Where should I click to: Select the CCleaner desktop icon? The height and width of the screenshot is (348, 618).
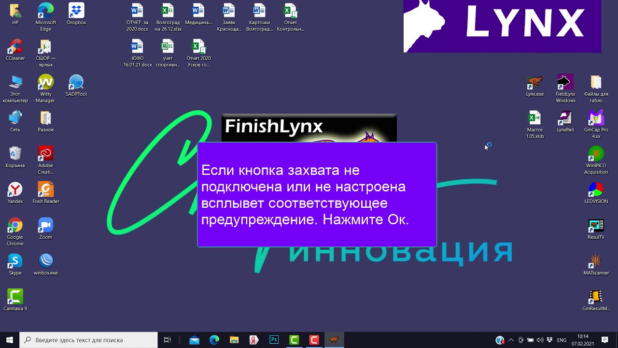click(x=15, y=50)
